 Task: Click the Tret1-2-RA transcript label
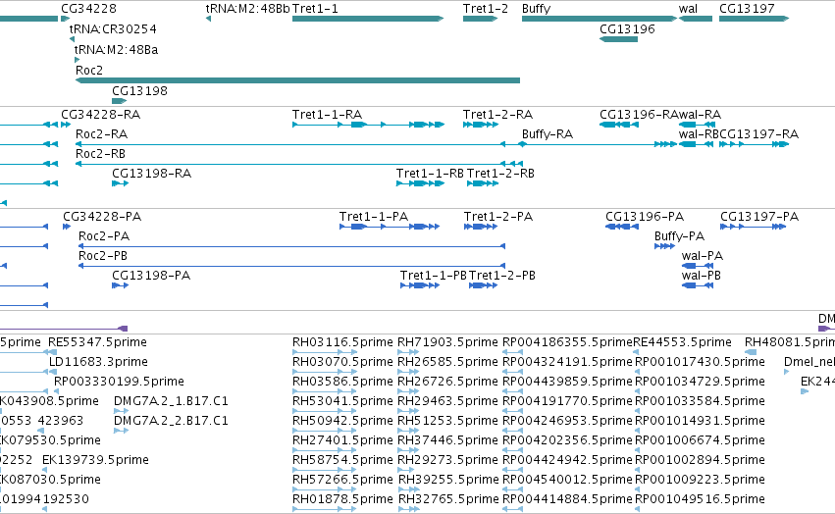click(497, 115)
